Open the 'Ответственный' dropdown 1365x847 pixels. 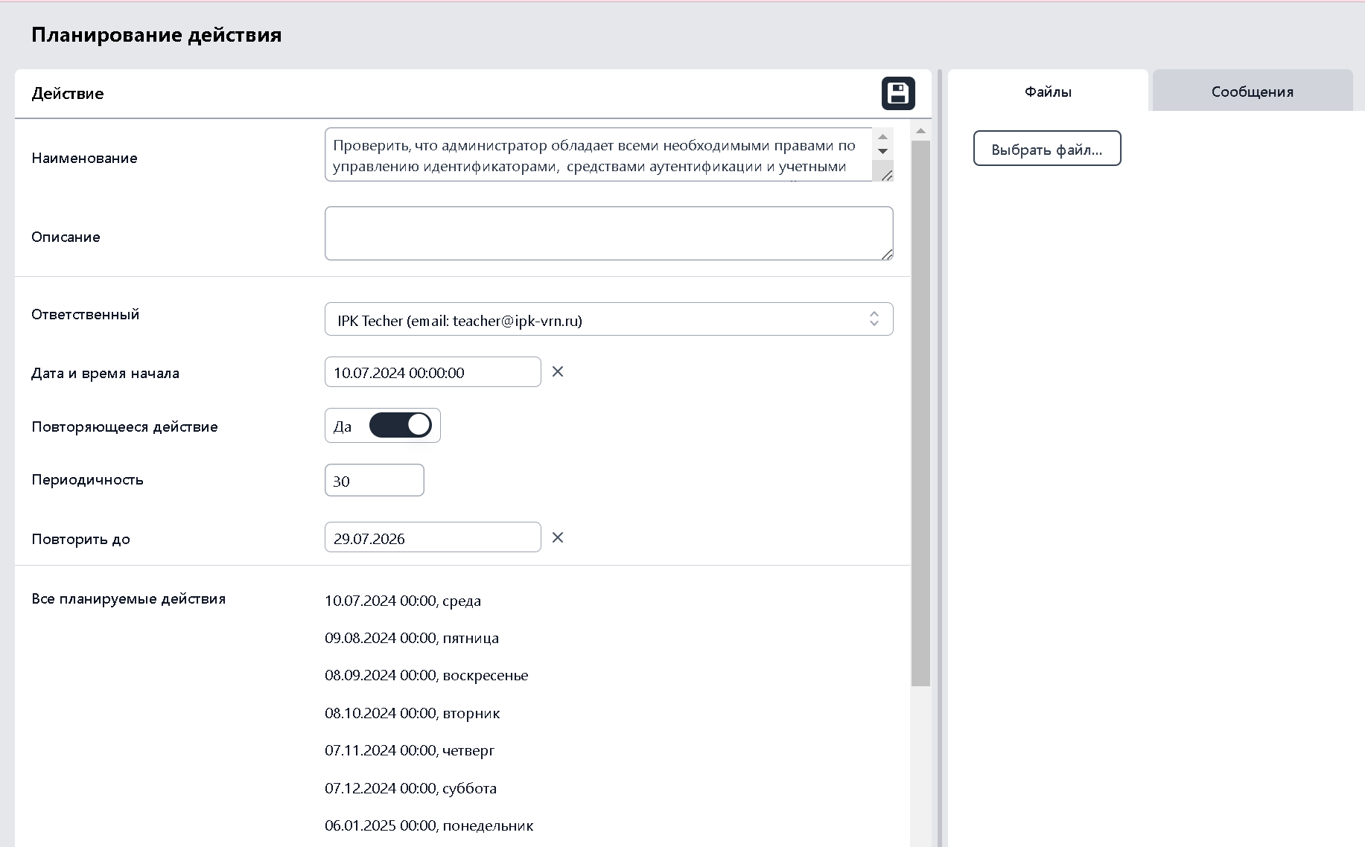[x=608, y=319]
